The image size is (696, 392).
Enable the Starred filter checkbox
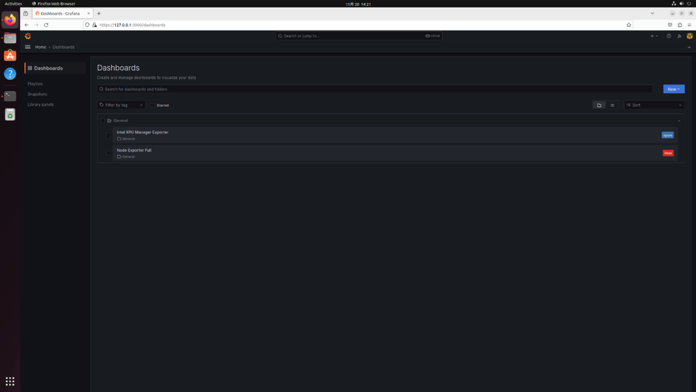tap(153, 105)
